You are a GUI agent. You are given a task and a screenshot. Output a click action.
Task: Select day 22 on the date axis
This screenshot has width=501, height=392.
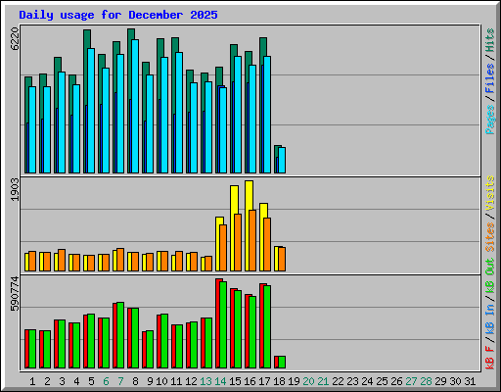tap(338, 381)
